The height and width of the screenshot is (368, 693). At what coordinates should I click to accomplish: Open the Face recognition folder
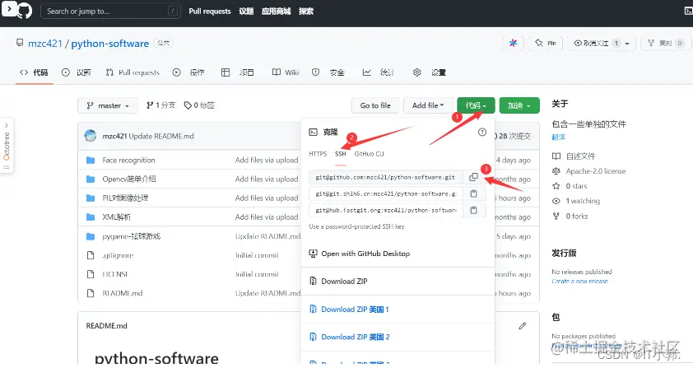pyautogui.click(x=128, y=160)
